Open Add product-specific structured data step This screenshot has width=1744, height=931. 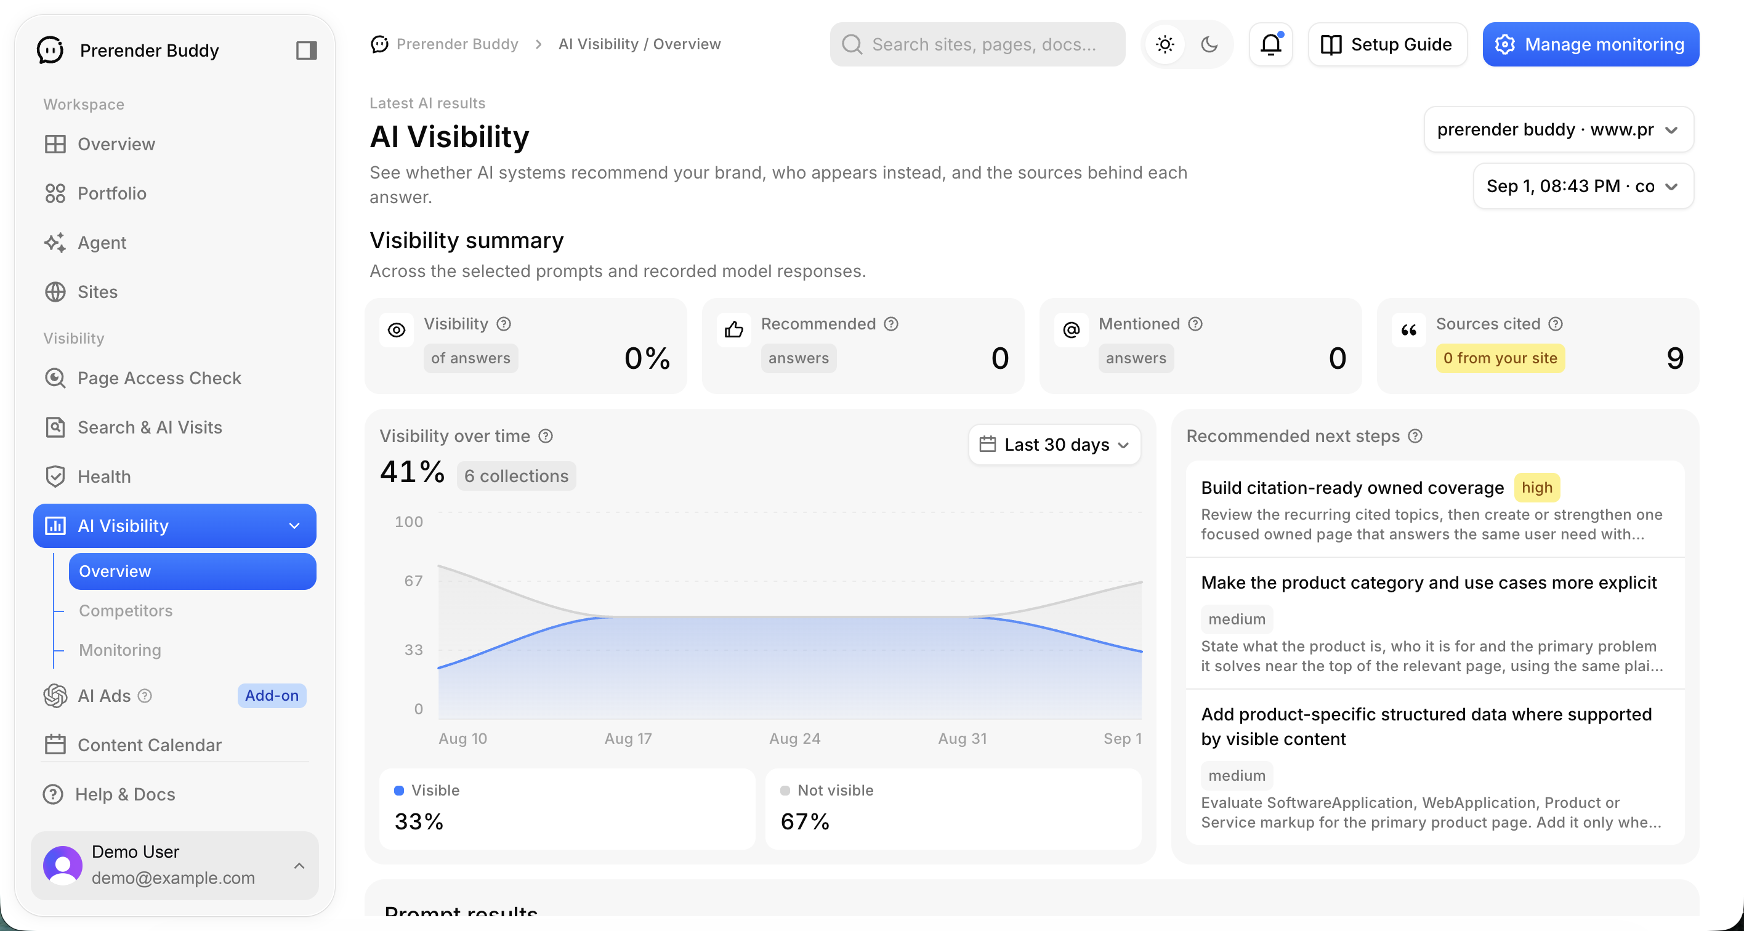point(1435,768)
